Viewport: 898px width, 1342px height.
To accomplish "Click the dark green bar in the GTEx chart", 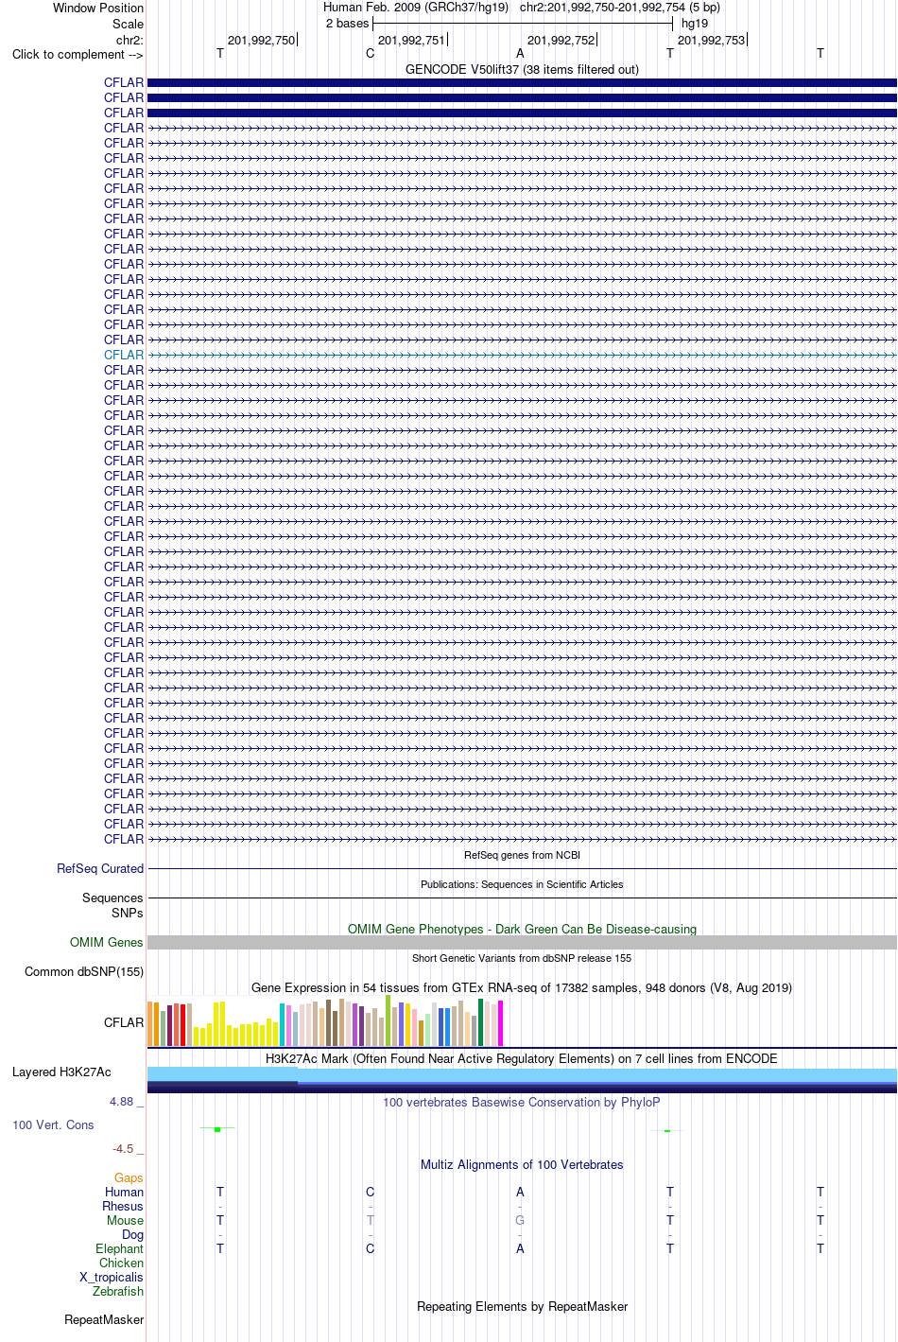I will tap(481, 1022).
